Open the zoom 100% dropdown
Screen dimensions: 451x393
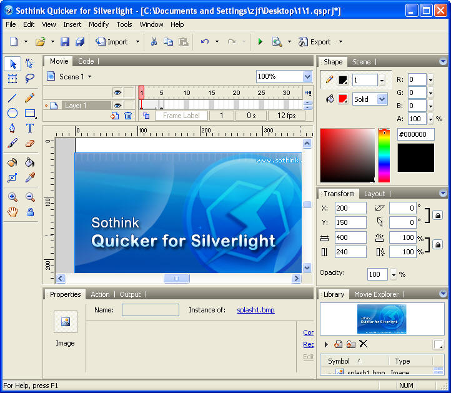(x=308, y=76)
